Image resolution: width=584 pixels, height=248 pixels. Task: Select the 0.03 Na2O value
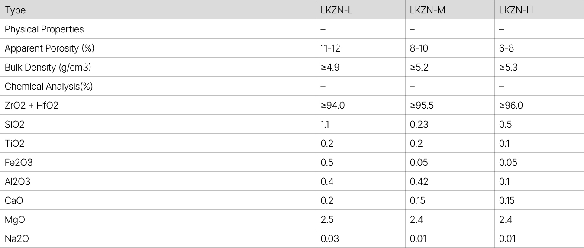pos(329,239)
